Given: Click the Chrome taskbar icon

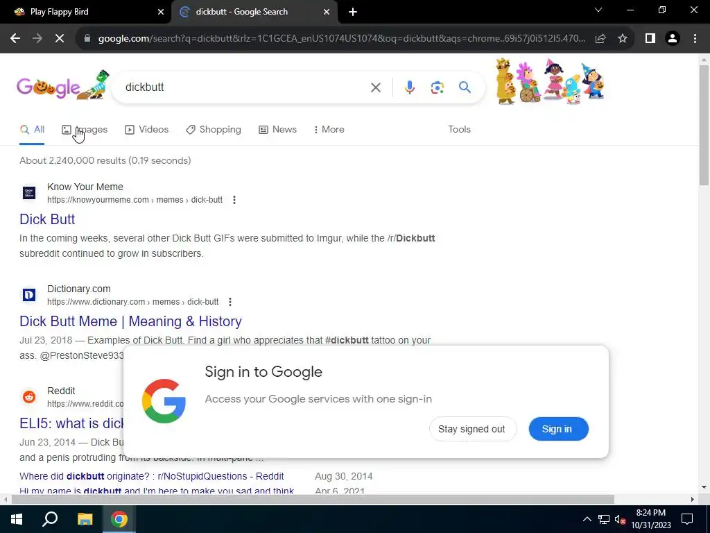Looking at the screenshot, I should tap(119, 519).
